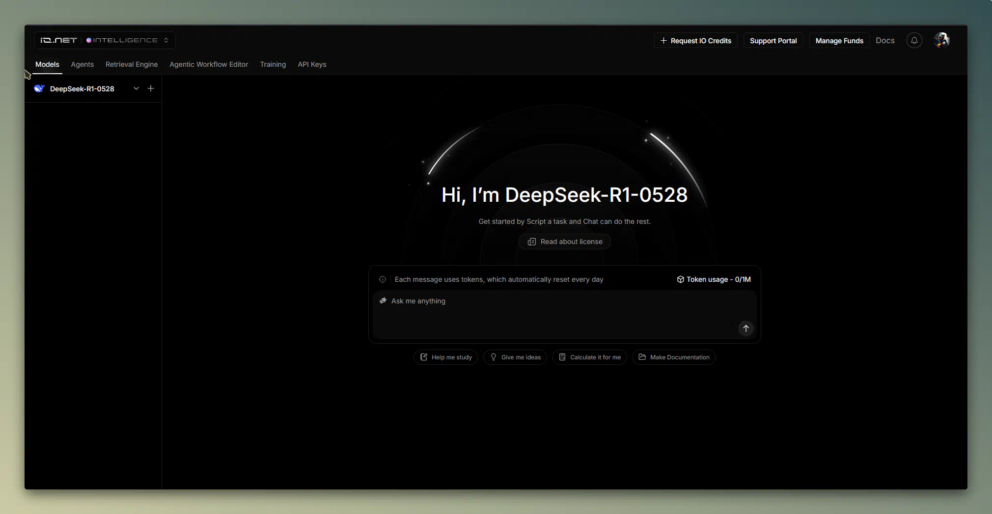Choose the Help me study suggestion

[x=446, y=357]
